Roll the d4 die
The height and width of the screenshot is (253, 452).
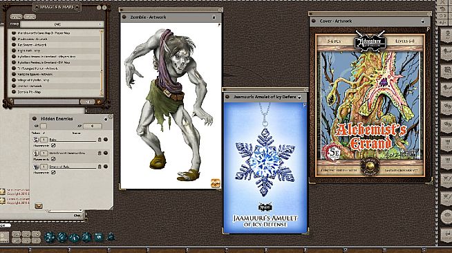(x=111, y=237)
